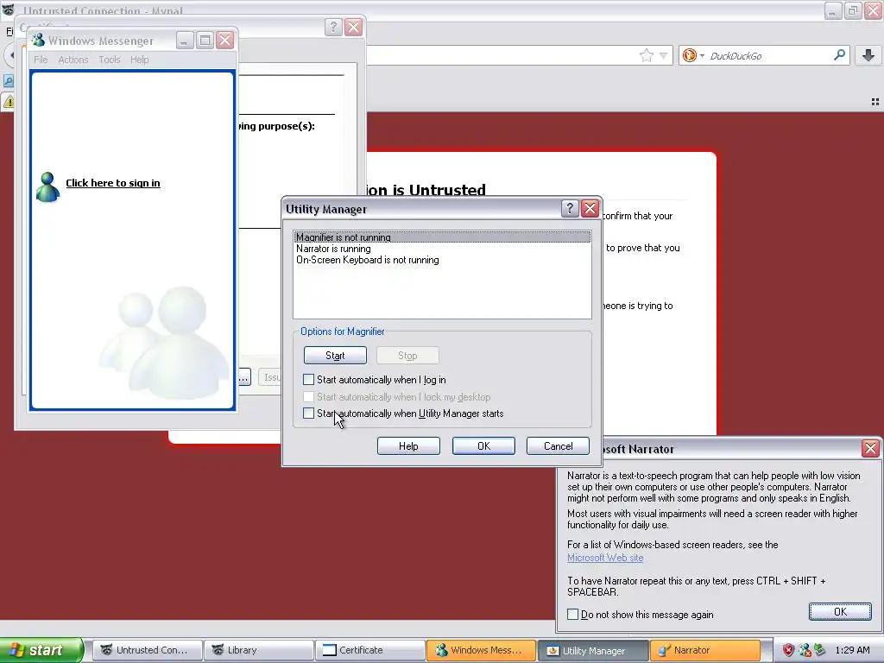The image size is (884, 663).
Task: Switch to Untrusted Connection taskbar item
Action: tap(147, 650)
